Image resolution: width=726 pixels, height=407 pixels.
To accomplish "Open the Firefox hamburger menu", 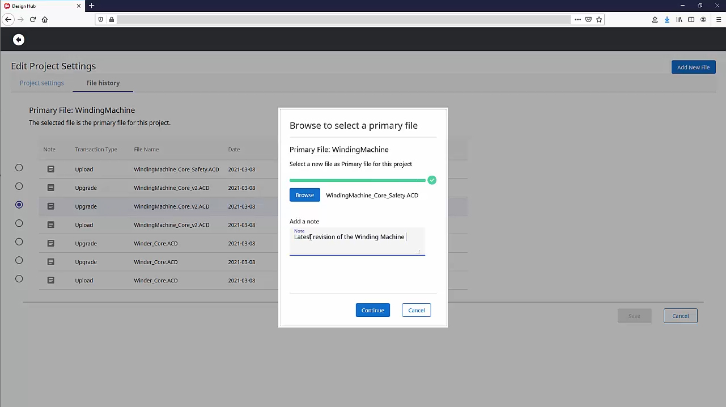I will coord(719,19).
